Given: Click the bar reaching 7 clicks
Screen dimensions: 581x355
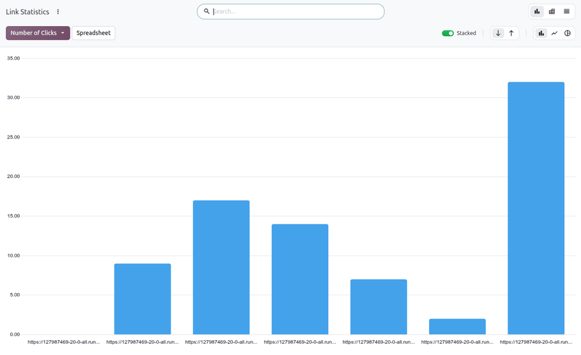Looking at the screenshot, I should point(379,307).
